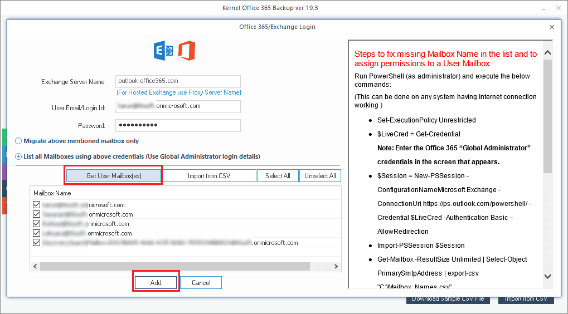
Task: Click Import from CSV in login dialog
Action: pyautogui.click(x=209, y=176)
